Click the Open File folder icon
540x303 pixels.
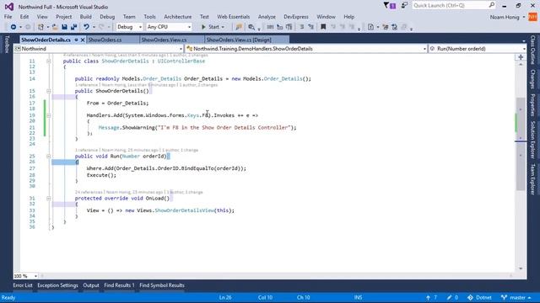pos(55,27)
